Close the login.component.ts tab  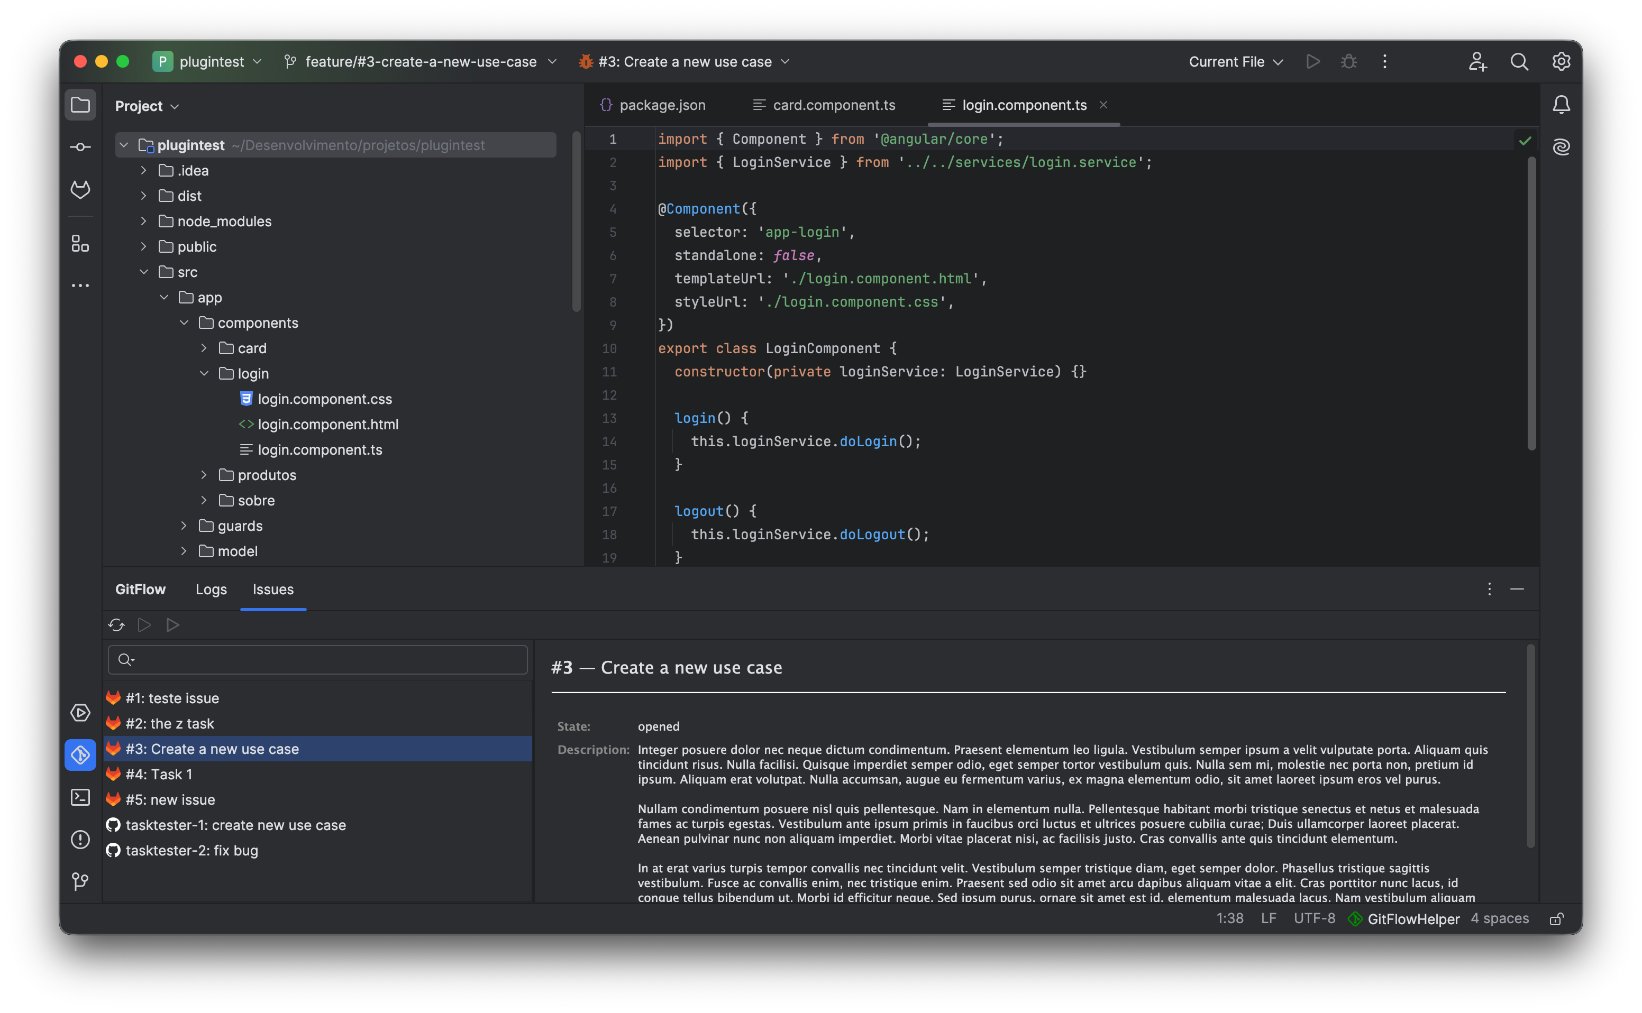pyautogui.click(x=1103, y=105)
